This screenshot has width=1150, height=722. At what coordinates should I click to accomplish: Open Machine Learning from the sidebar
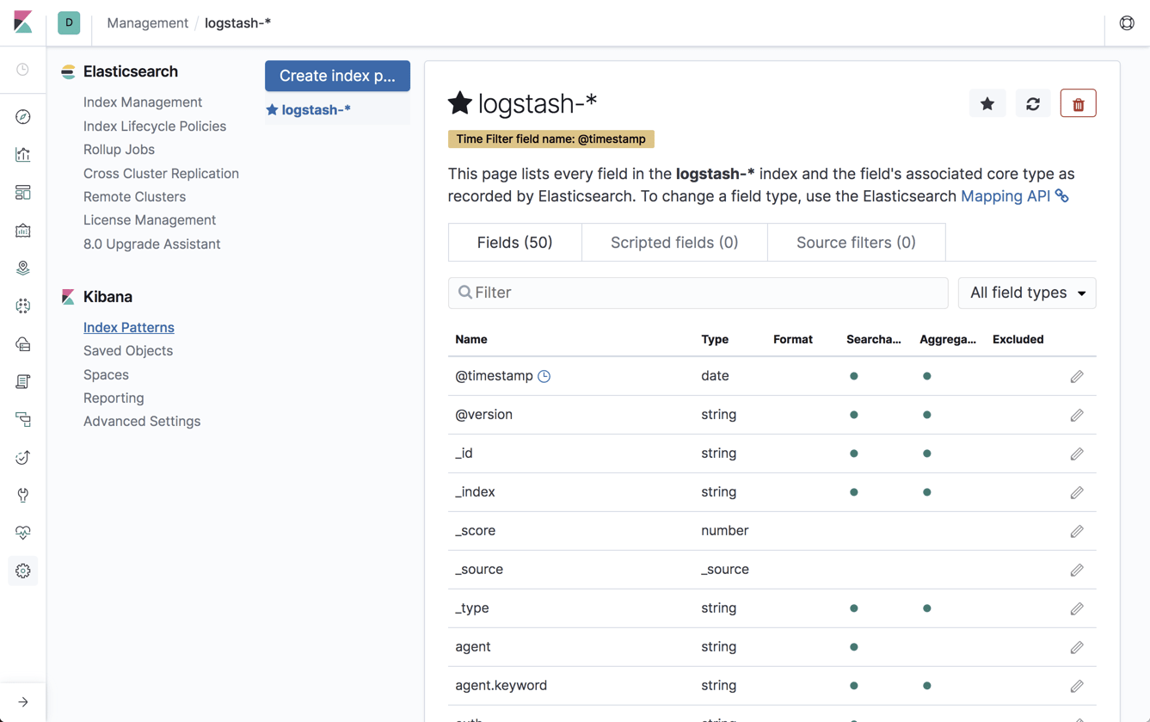23,306
